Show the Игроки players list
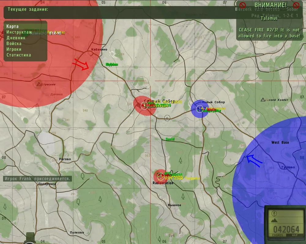Screen dimensions: 306x244 (x=14, y=49)
